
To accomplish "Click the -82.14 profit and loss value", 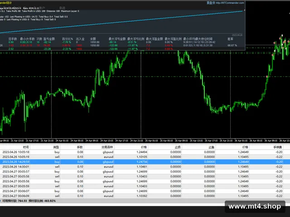I will (47, 42).
